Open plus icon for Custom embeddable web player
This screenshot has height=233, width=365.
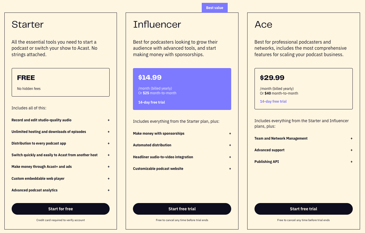point(108,179)
